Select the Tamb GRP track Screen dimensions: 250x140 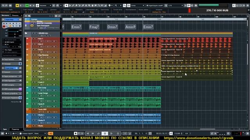tap(42, 109)
